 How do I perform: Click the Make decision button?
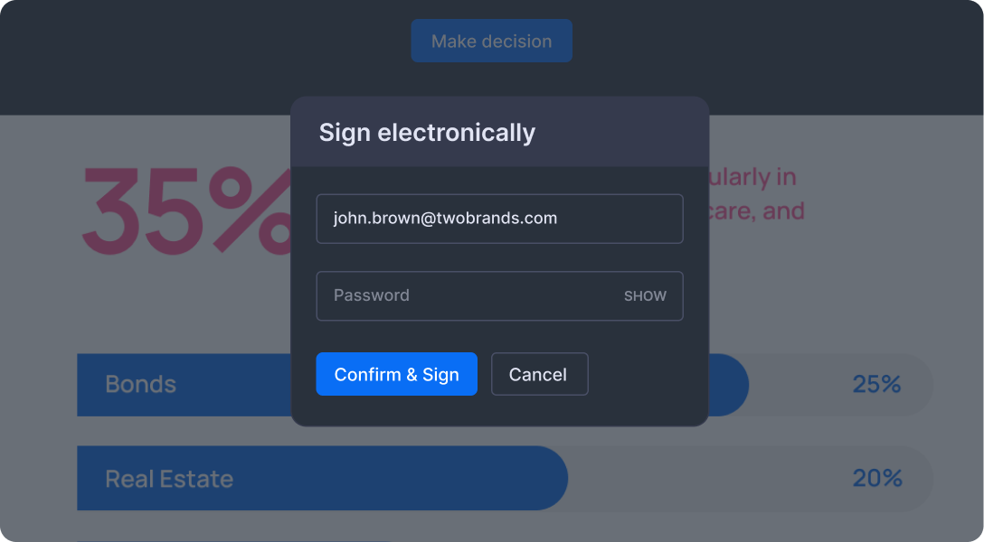pos(491,42)
